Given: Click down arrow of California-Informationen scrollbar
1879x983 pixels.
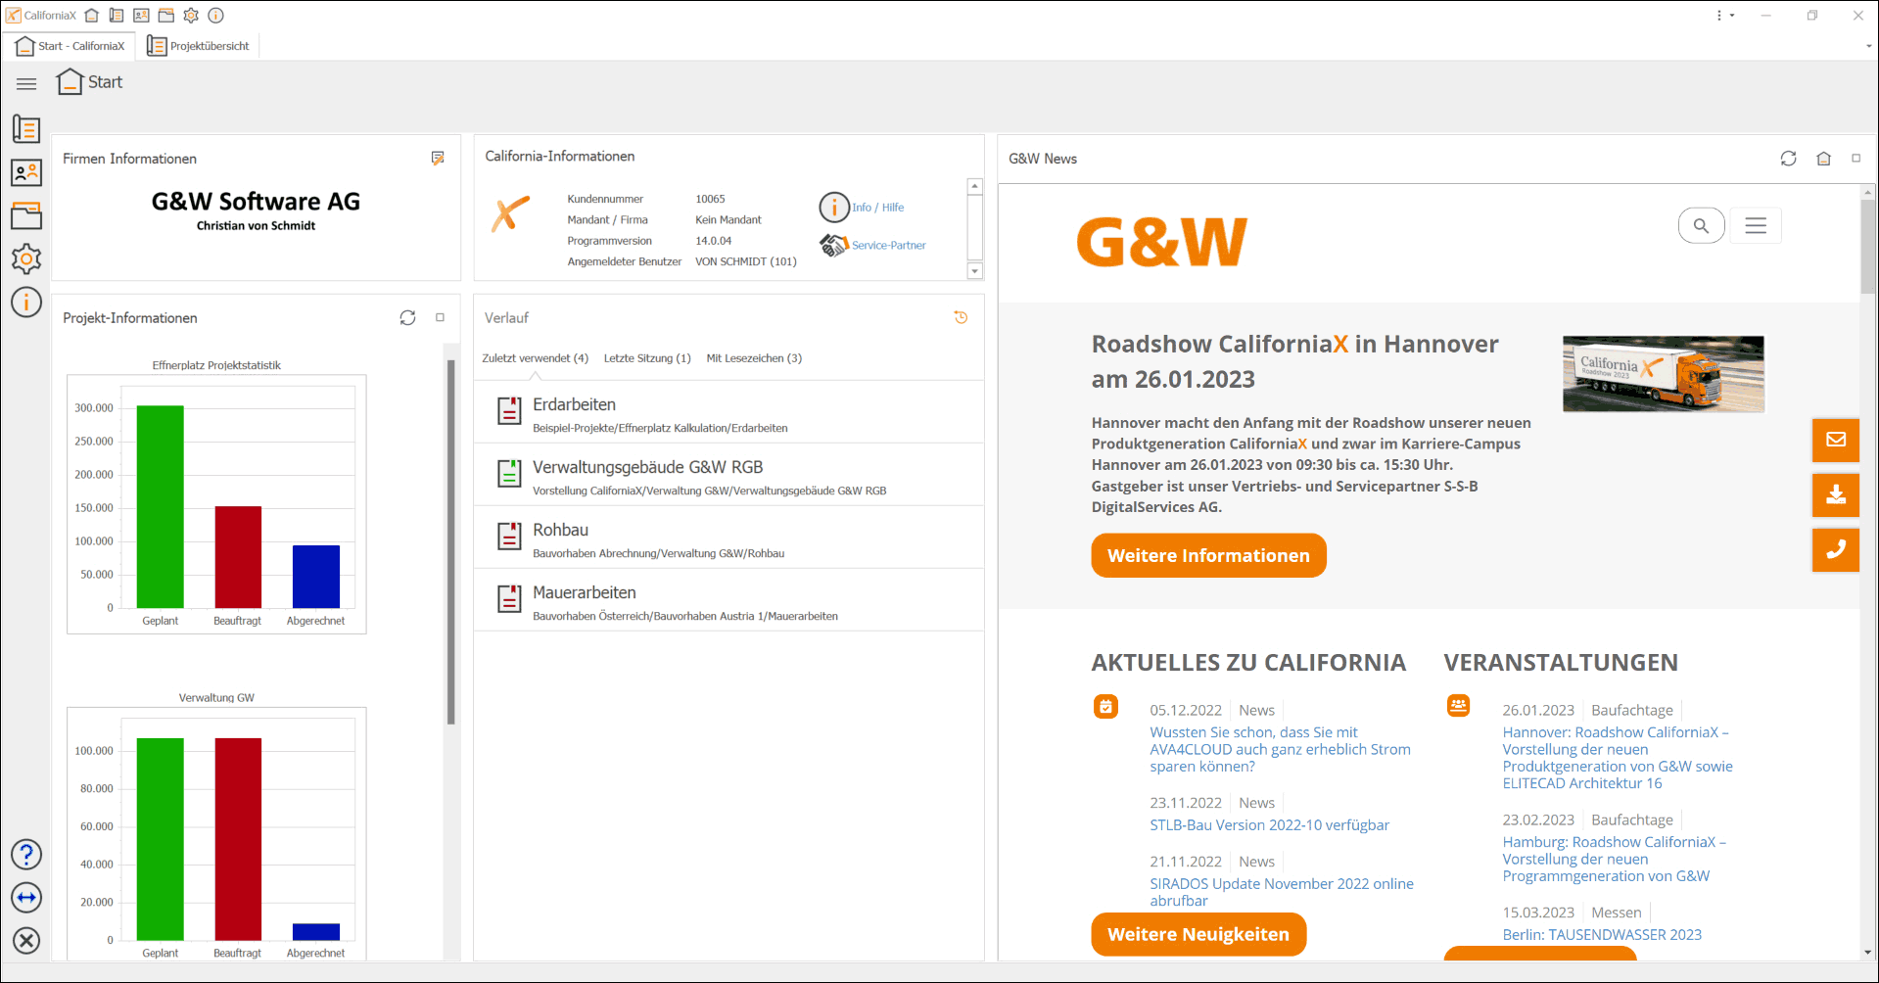Looking at the screenshot, I should click(x=974, y=271).
